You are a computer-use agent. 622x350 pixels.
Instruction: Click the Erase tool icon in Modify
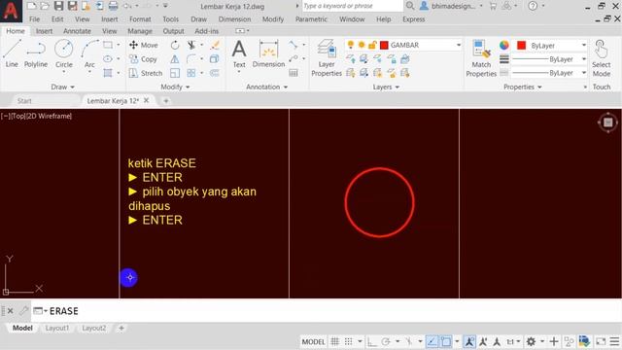215,45
